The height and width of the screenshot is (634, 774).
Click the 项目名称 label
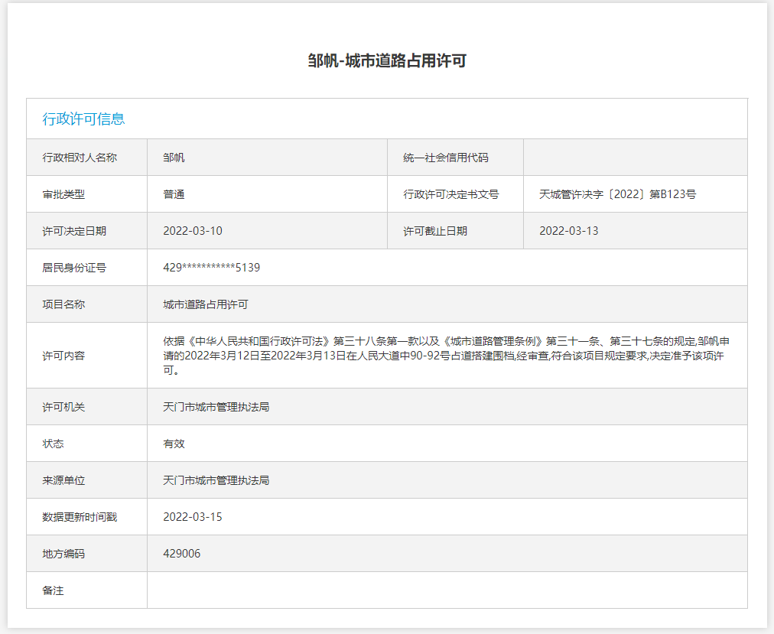point(63,304)
